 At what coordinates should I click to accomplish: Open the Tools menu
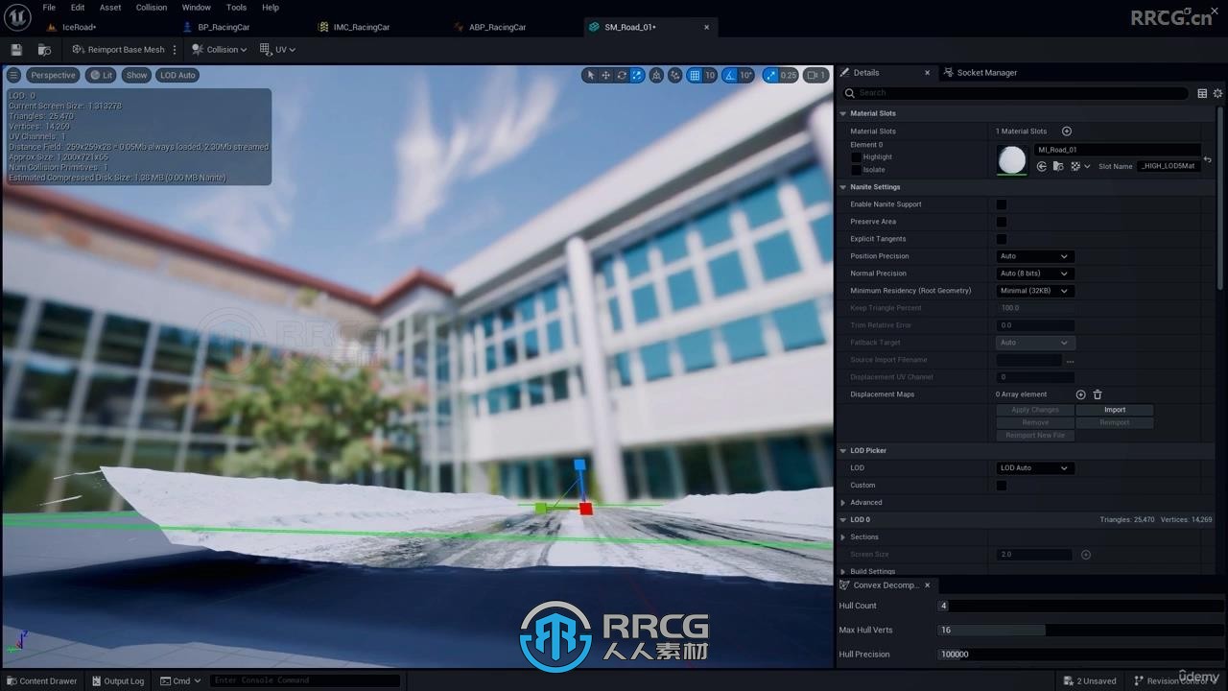236,8
